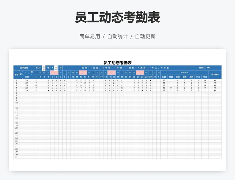Click the 迟到 statistics column header
This screenshot has width=235, height=180.
coord(192,77)
